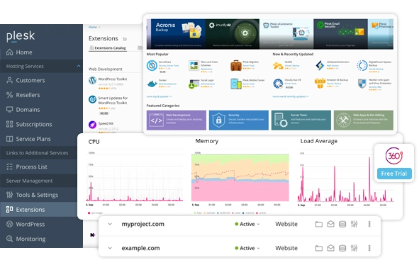Open the Server Tools featured category
419x265 pixels.
[x=301, y=120]
